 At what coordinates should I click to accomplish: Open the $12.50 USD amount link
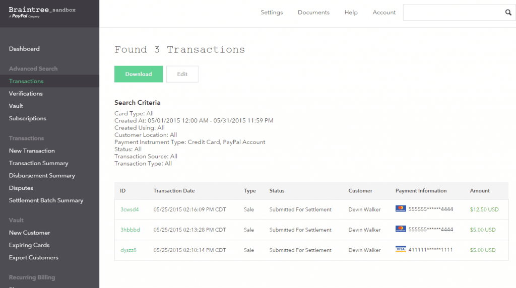point(484,209)
